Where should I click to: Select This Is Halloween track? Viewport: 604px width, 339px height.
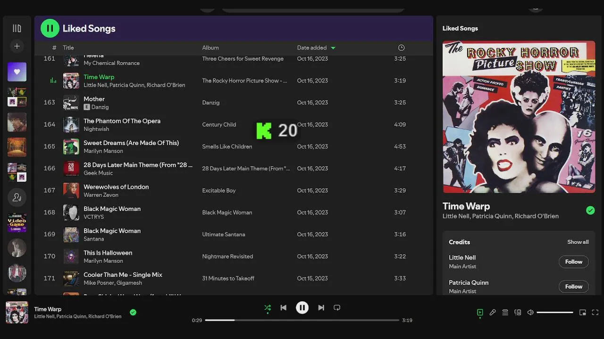234,256
